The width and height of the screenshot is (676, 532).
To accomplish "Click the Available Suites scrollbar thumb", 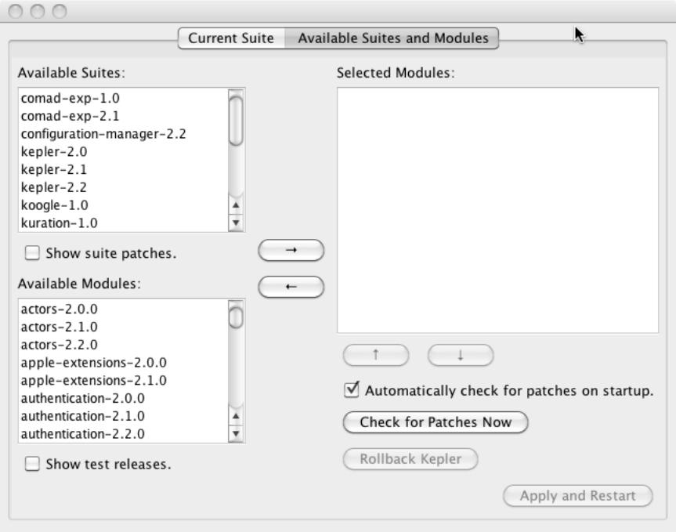I will pyautogui.click(x=236, y=118).
